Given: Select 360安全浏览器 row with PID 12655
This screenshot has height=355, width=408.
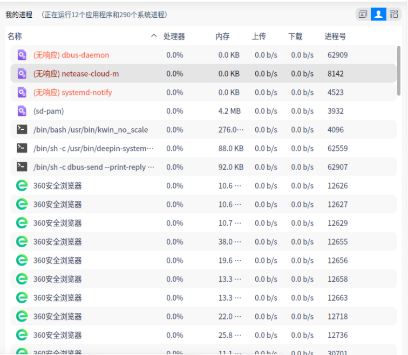Looking at the screenshot, I should click(203, 242).
